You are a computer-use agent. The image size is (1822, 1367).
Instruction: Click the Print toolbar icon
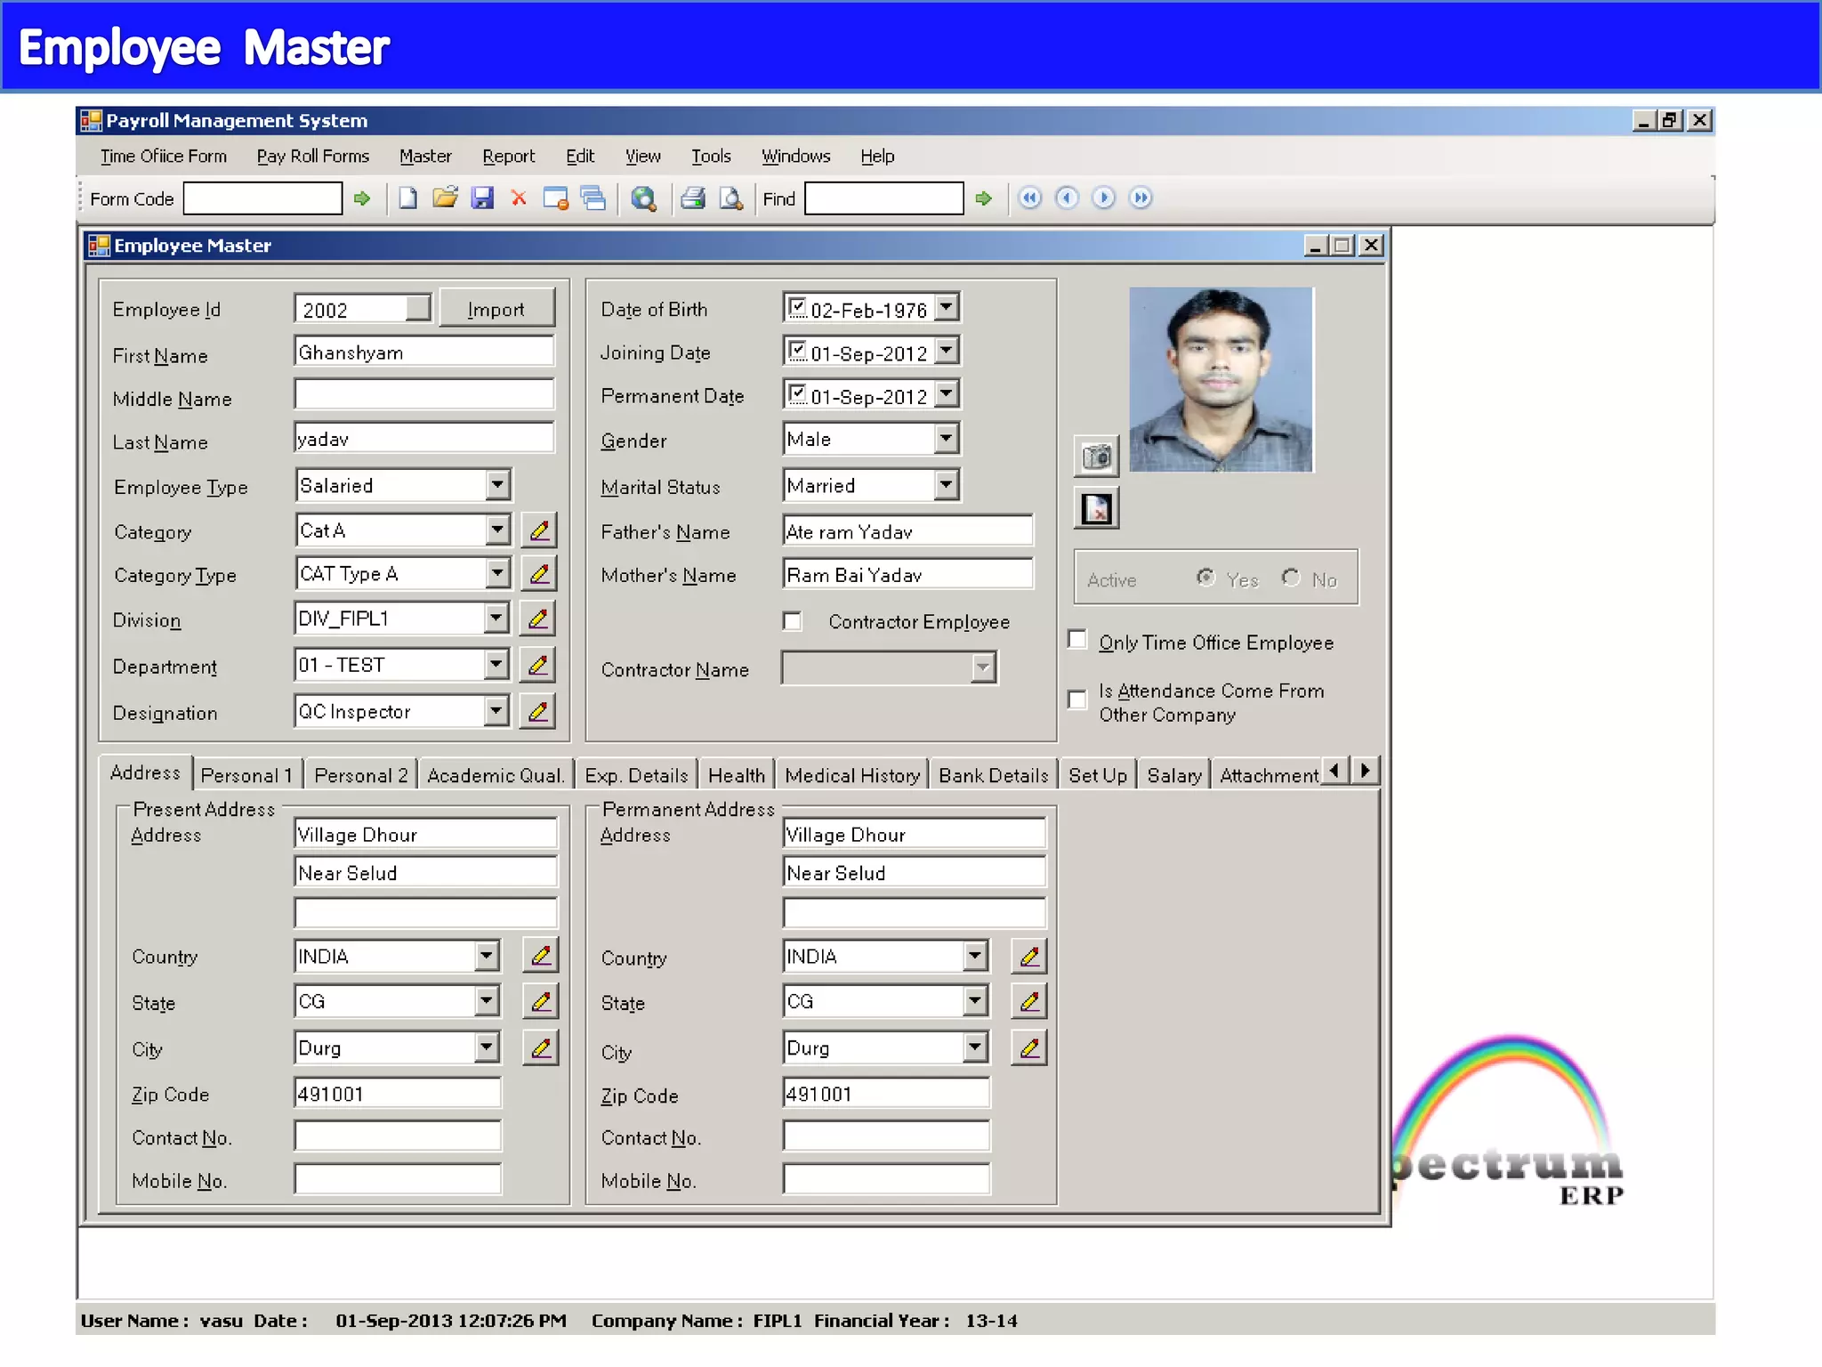693,198
